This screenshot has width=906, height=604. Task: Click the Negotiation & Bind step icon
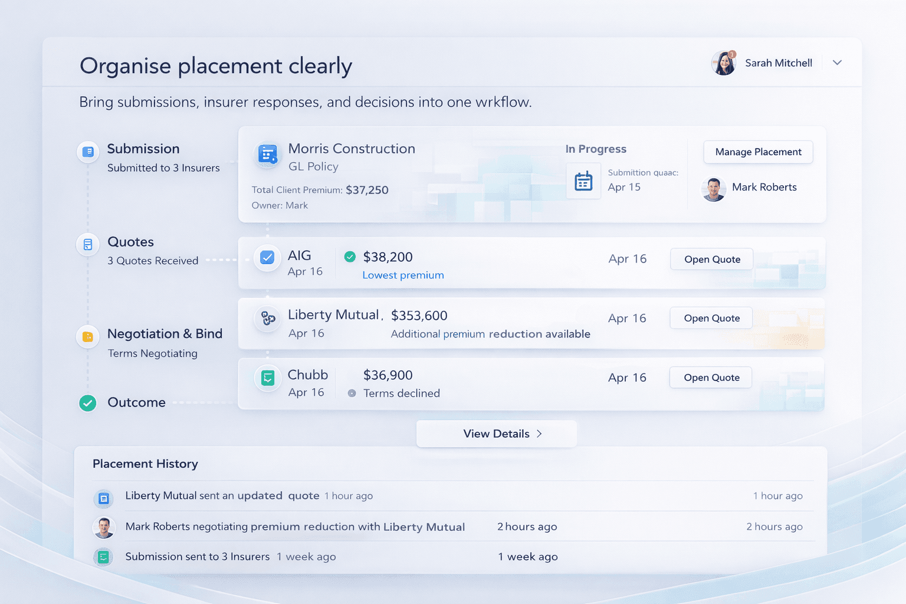[88, 337]
